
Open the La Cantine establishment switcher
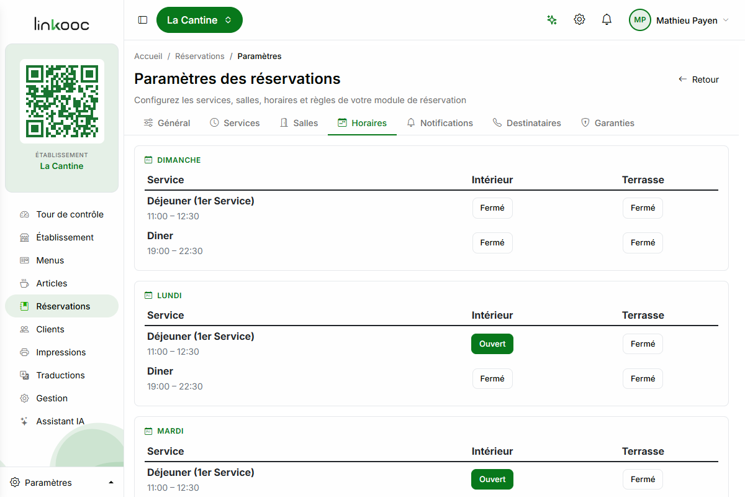(199, 20)
